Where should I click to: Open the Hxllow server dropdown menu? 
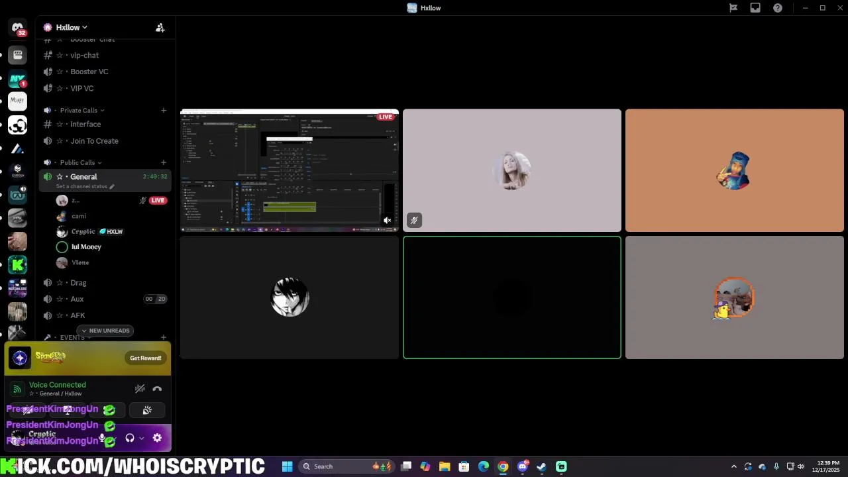(72, 27)
